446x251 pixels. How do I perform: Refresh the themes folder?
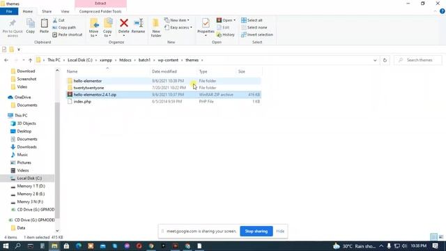click(385, 60)
